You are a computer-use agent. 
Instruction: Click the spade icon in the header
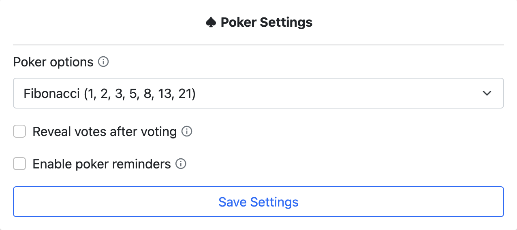click(211, 22)
